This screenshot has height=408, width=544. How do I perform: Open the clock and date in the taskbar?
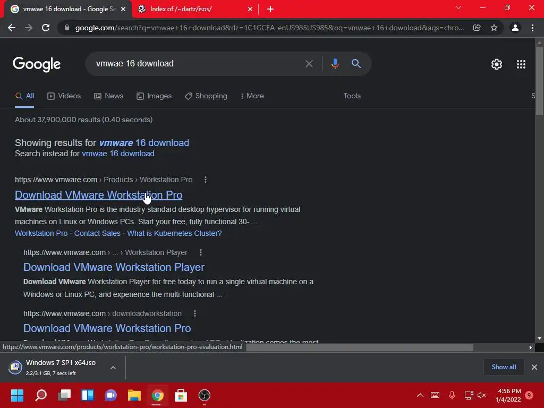tap(508, 395)
